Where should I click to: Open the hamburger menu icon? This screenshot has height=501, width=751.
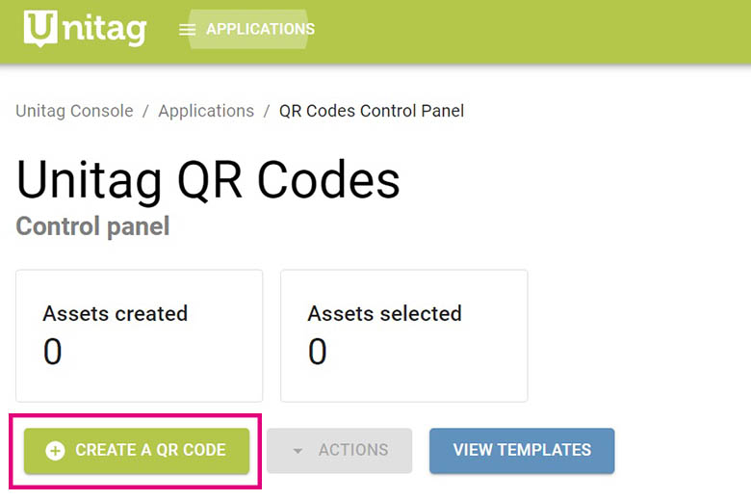[187, 30]
